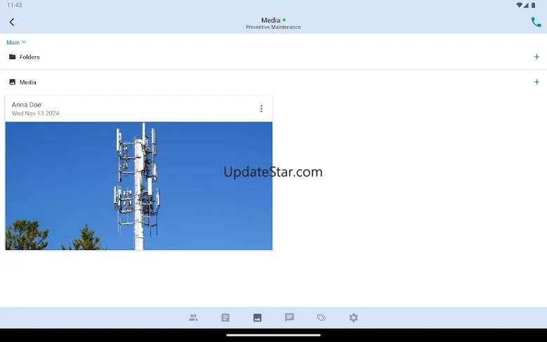
Task: Switch to the participants tab in bottom bar
Action: (x=193, y=317)
